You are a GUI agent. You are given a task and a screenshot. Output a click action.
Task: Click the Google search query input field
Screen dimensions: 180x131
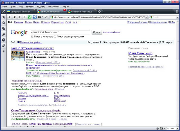(60, 32)
